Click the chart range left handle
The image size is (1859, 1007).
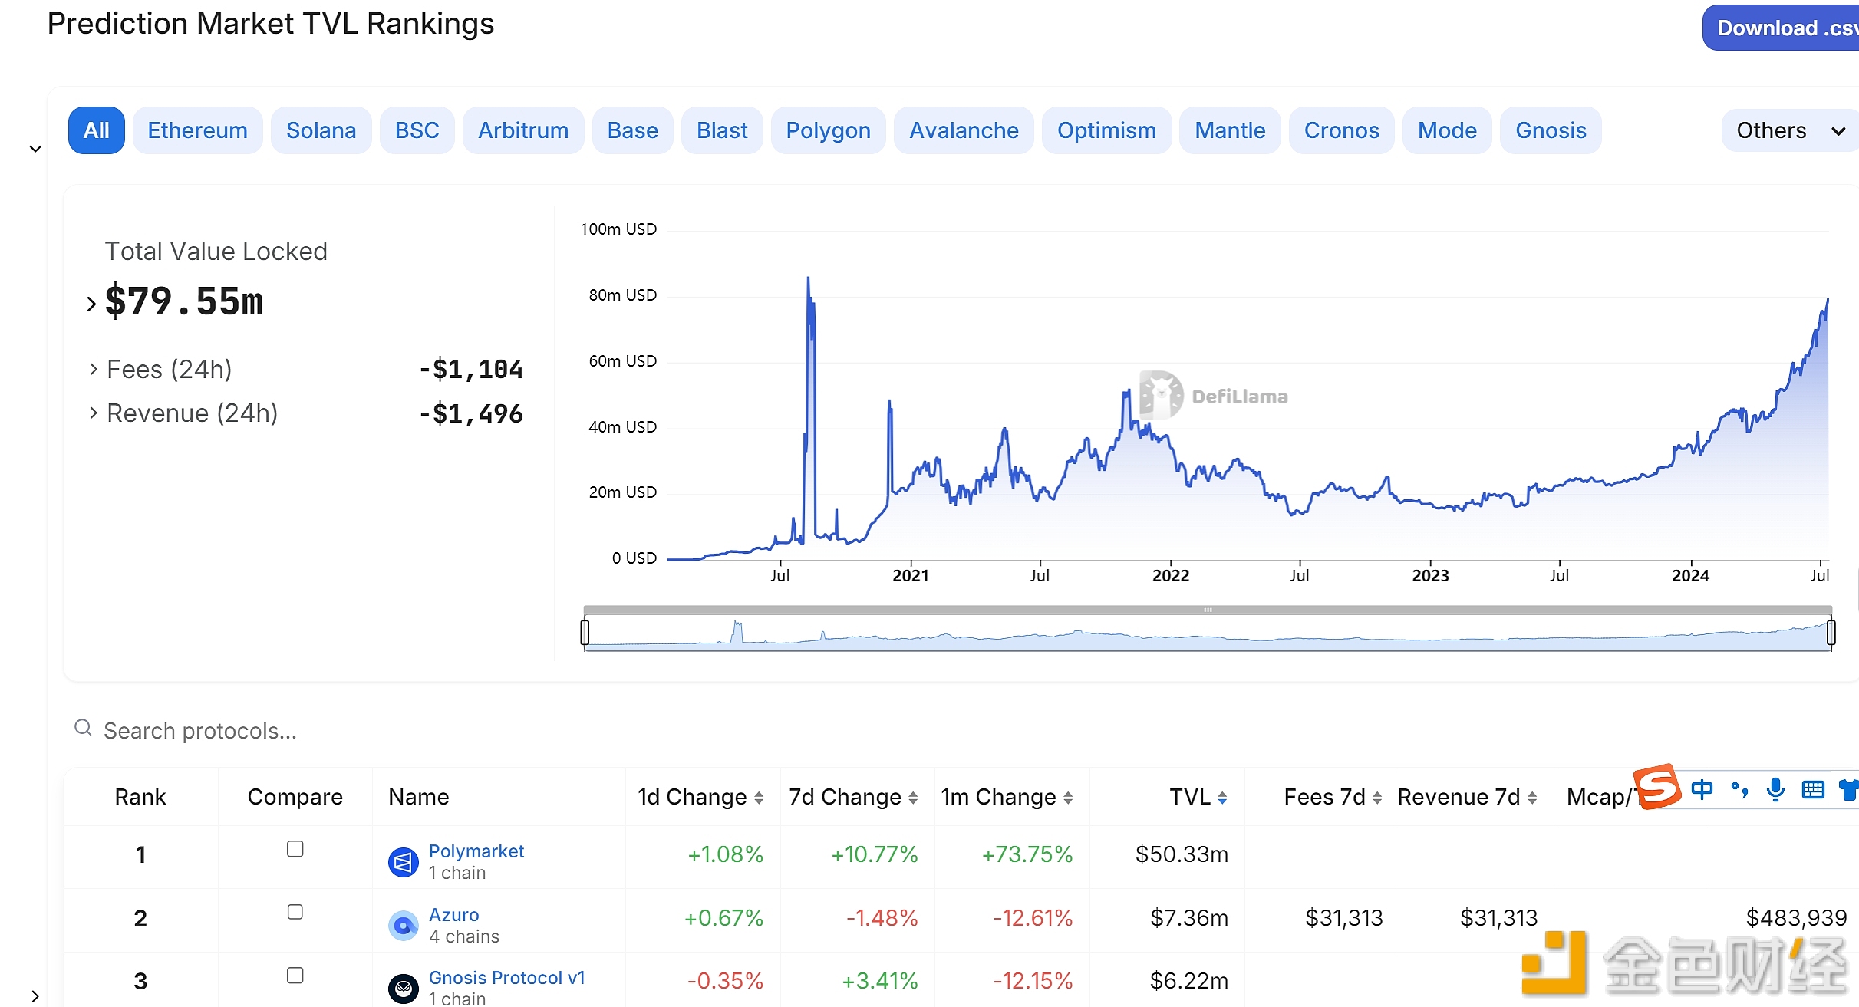(x=585, y=633)
